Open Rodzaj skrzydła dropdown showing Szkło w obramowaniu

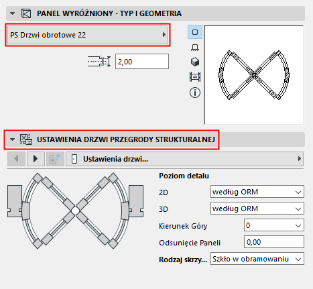(257, 259)
